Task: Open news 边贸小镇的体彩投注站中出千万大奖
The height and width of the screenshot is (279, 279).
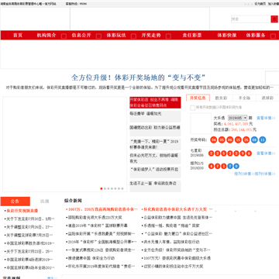Action: (x=174, y=267)
